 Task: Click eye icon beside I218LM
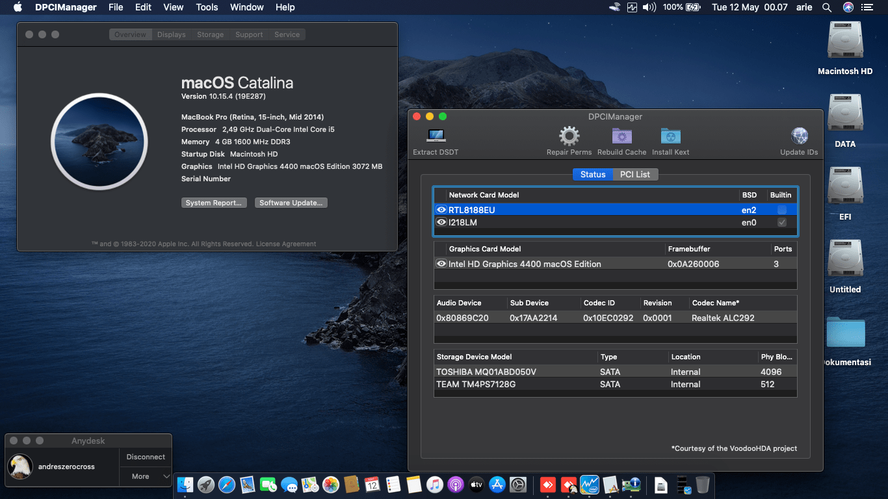[x=441, y=222]
